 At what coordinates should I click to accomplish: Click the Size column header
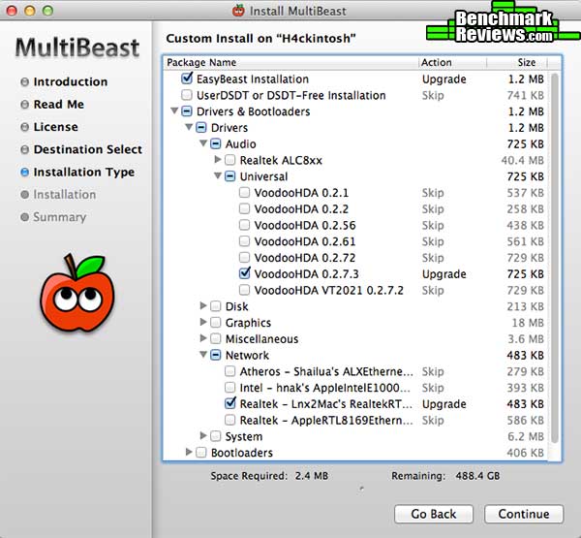click(517, 62)
